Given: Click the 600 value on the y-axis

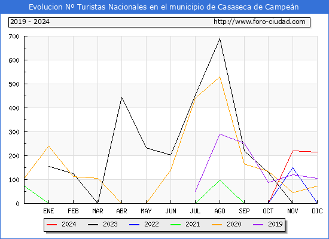Looking at the screenshot, I should 14,60.
